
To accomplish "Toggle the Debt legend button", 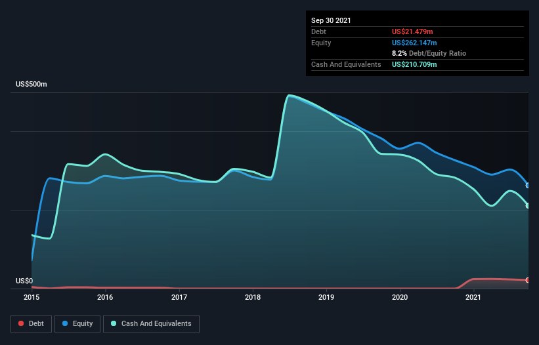I will (32, 324).
